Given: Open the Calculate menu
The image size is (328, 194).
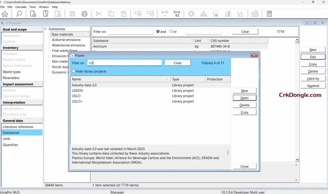Looking at the screenshot, I should pos(20,7).
